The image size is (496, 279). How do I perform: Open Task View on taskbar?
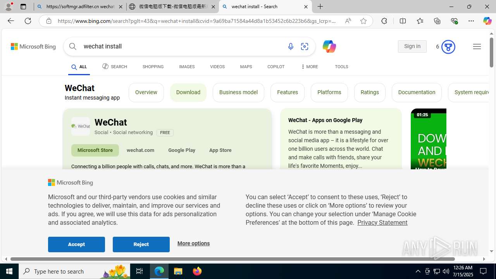pos(139,271)
